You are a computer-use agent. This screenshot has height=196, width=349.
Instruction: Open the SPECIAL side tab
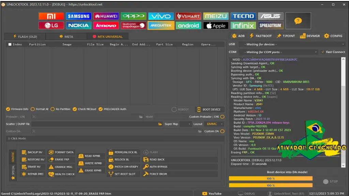(x=13, y=172)
